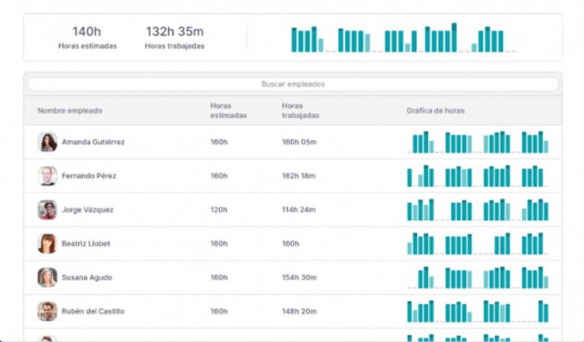Click 114h 24m worked hours for Jorge
Screen dimensions: 584x342
click(298, 210)
